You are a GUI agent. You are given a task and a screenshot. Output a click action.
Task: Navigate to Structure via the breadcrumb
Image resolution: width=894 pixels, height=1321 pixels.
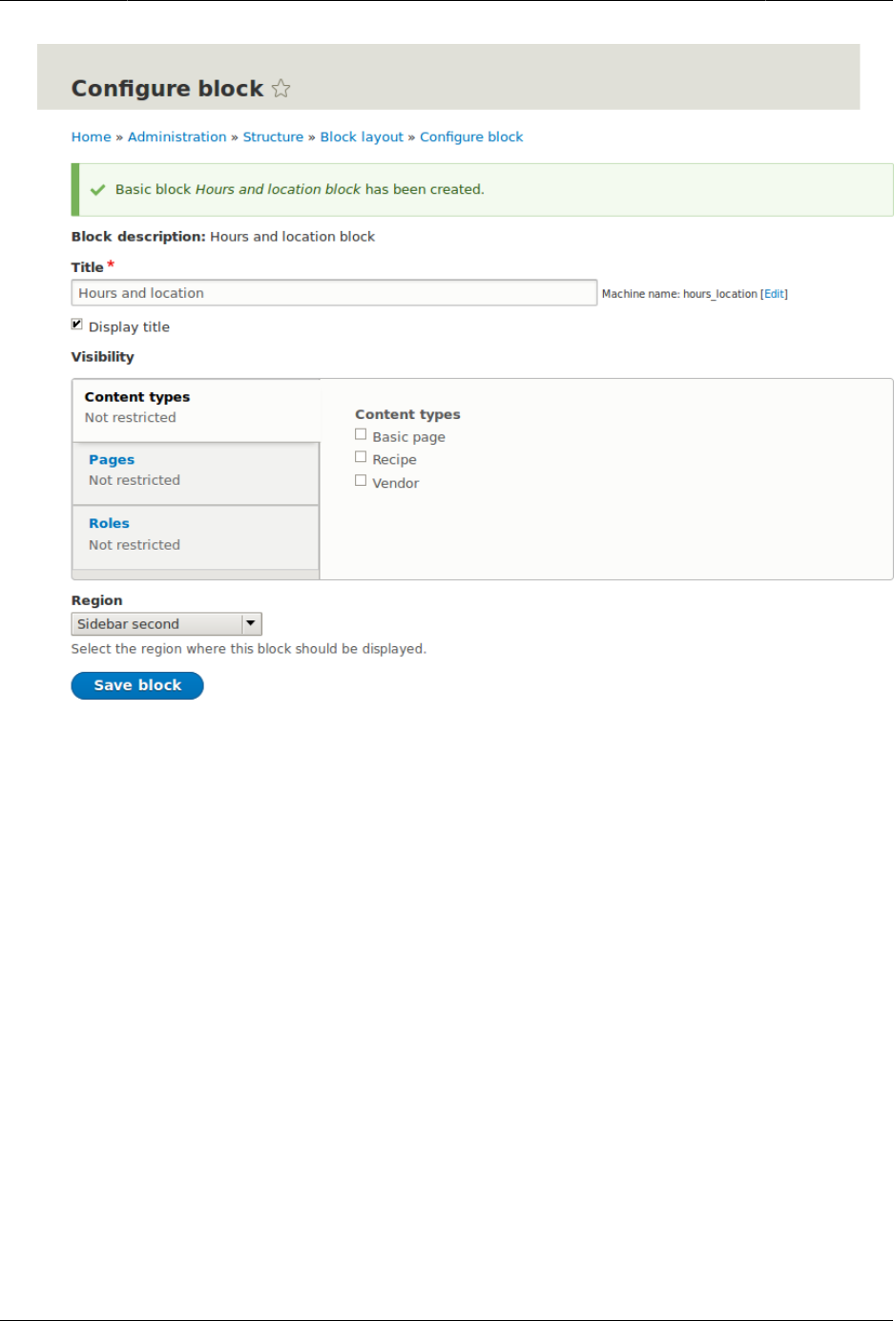(273, 137)
